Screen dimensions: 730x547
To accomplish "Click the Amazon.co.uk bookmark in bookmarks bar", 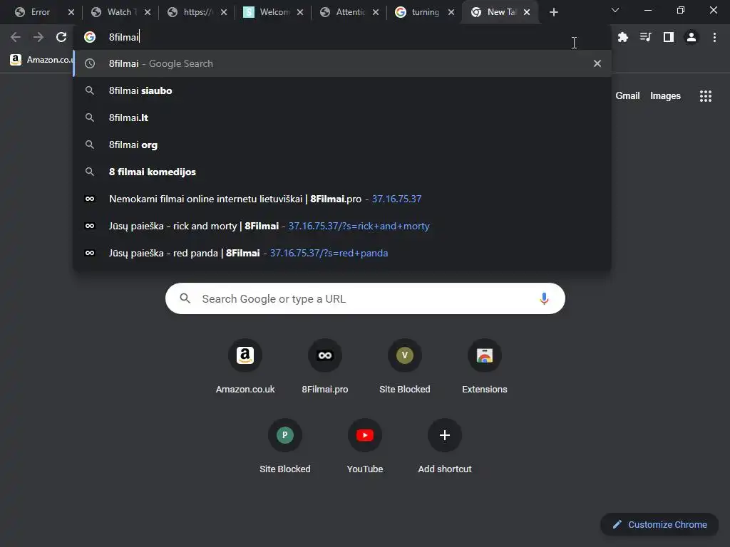I will (x=41, y=60).
